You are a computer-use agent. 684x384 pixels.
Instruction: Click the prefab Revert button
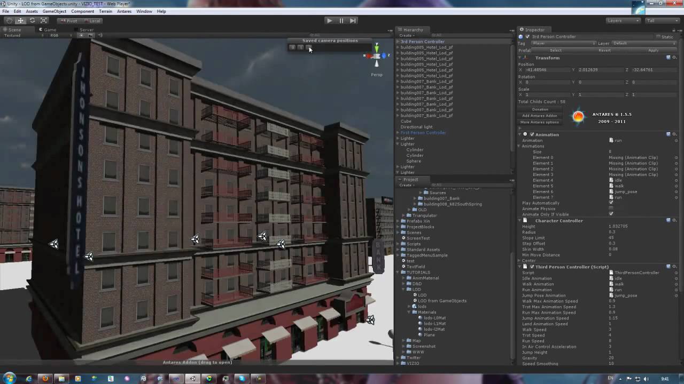(604, 50)
